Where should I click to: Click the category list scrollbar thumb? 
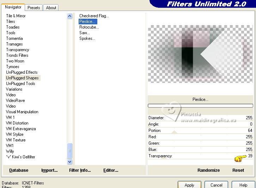pyautogui.click(x=70, y=151)
